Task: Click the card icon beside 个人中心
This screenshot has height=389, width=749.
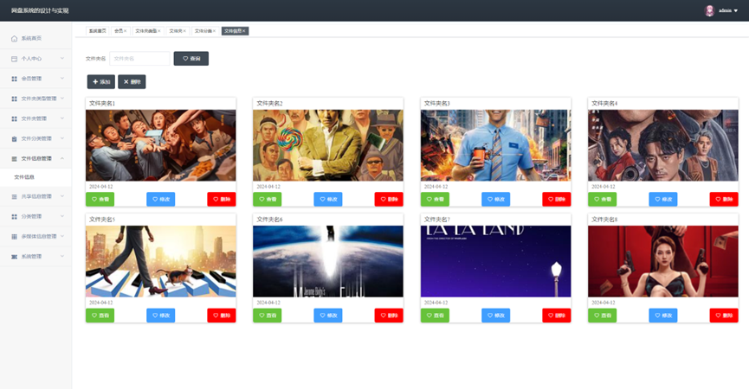Action: pos(15,59)
